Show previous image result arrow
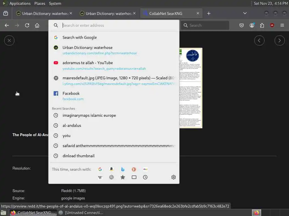289x216 pixels. [259, 40]
